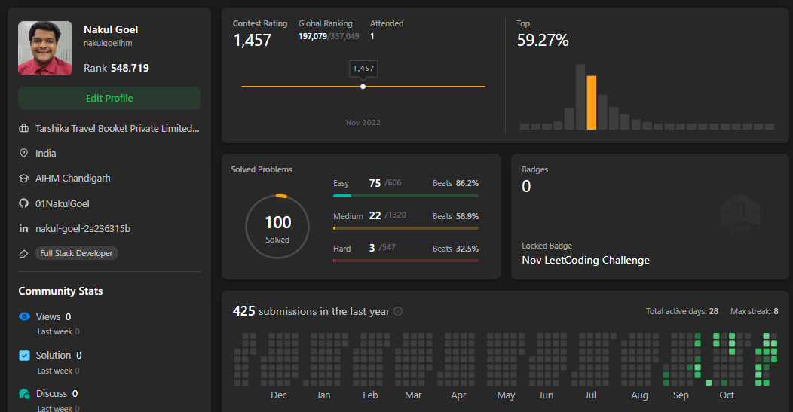Click the blue checkmark Solution icon
793x412 pixels.
click(24, 356)
